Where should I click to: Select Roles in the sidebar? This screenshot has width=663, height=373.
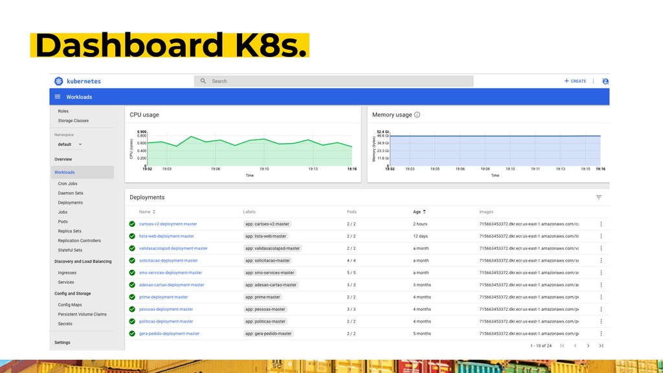(x=63, y=111)
